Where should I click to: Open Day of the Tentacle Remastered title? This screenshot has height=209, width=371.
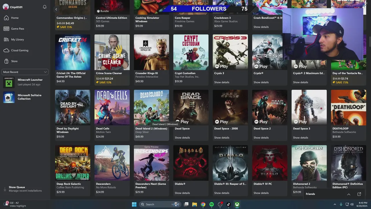pyautogui.click(x=348, y=73)
